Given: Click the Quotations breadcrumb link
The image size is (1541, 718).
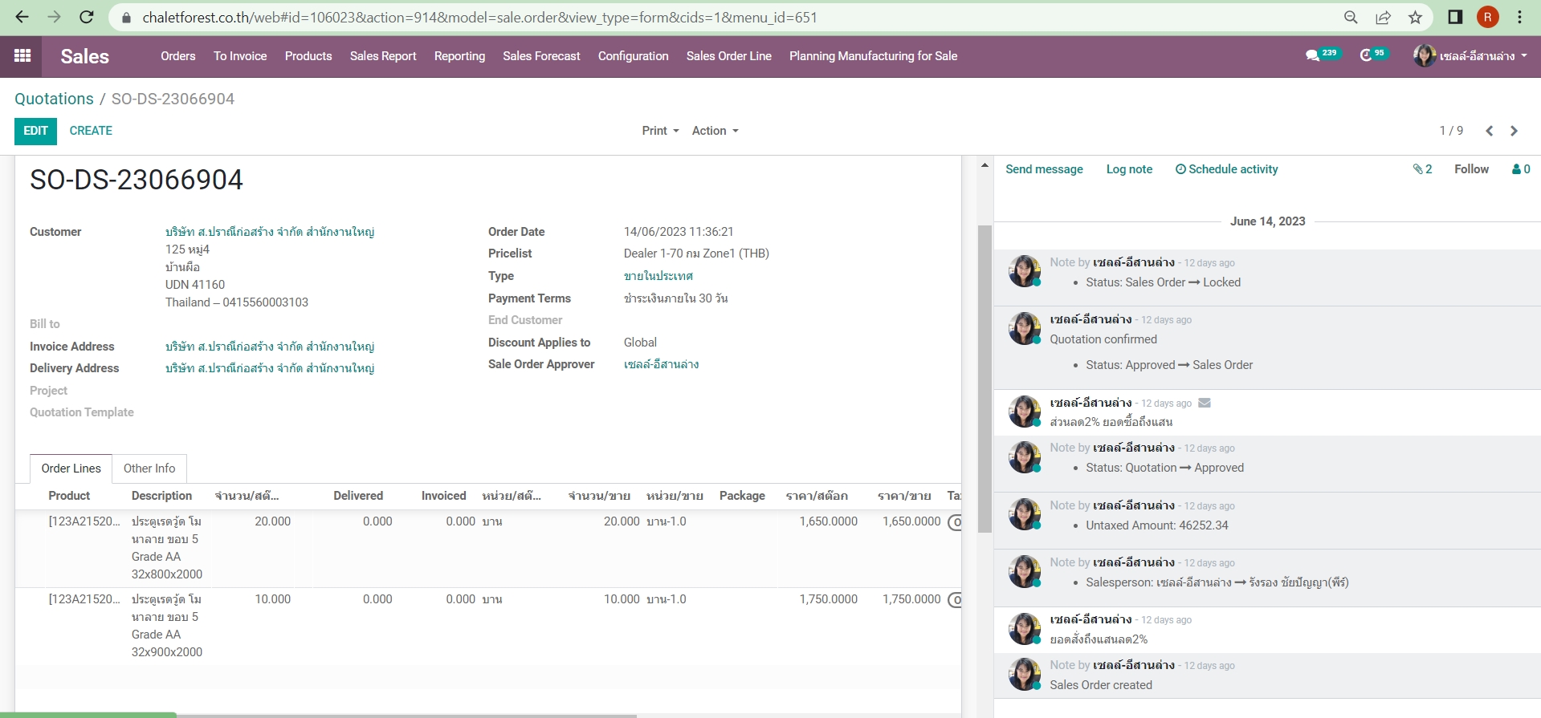Looking at the screenshot, I should pyautogui.click(x=54, y=99).
